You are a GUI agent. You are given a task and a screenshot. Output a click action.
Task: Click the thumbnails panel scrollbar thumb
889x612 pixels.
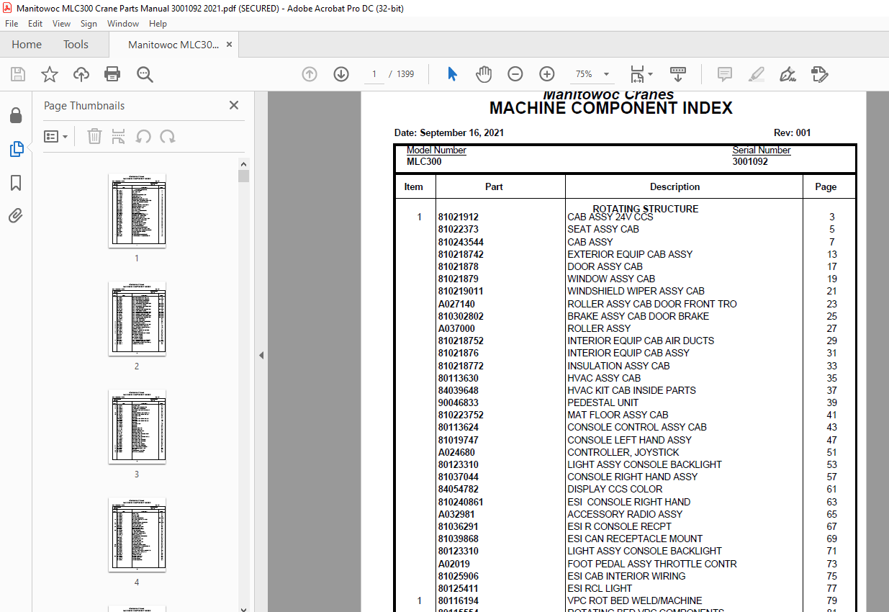(x=244, y=176)
